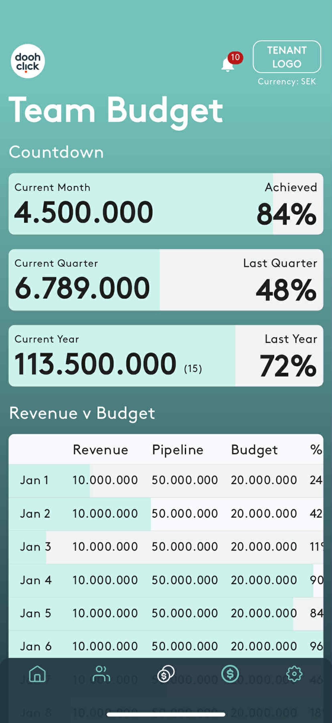
Task: Open the Current Year card
Action: pyautogui.click(x=166, y=356)
